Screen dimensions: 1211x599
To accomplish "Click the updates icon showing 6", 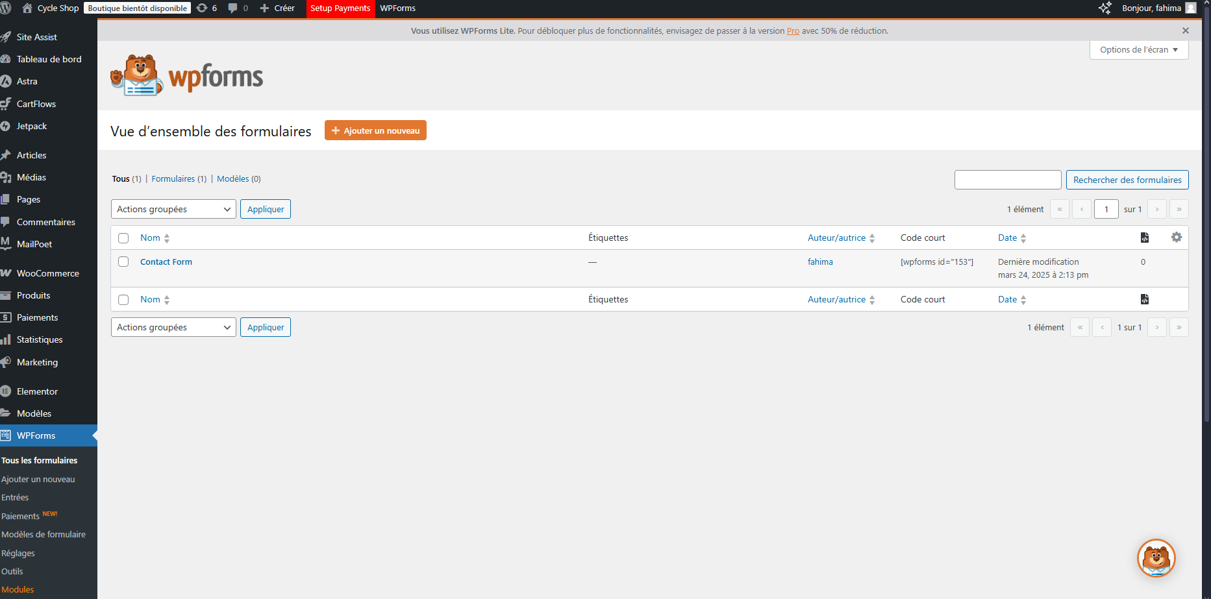I will point(202,8).
